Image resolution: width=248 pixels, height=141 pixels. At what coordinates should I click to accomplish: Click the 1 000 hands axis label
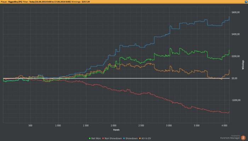tap(58, 125)
